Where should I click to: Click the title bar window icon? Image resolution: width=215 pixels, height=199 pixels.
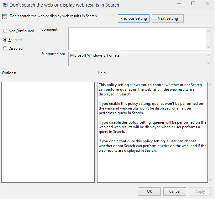(5, 5)
